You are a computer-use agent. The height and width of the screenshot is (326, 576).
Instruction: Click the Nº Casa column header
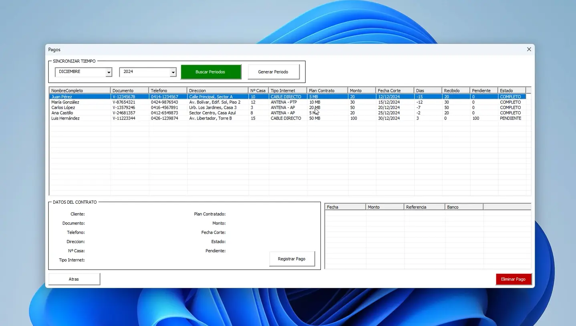(x=258, y=91)
